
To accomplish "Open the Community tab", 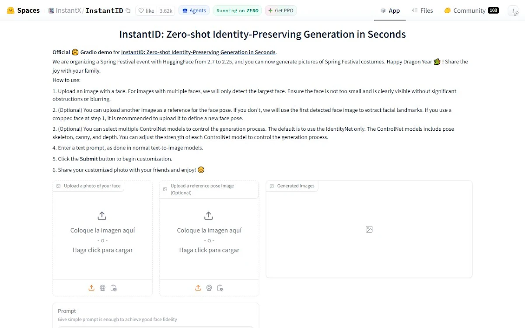I will tap(471, 10).
